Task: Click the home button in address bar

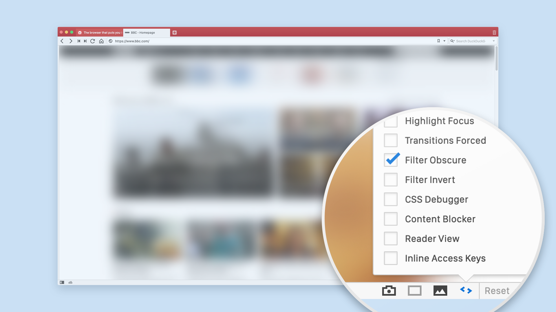Action: tap(101, 41)
